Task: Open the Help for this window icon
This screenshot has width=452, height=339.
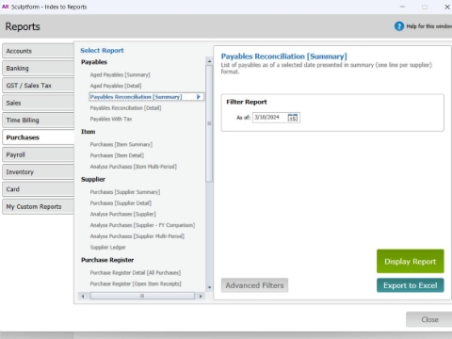Action: (x=399, y=26)
